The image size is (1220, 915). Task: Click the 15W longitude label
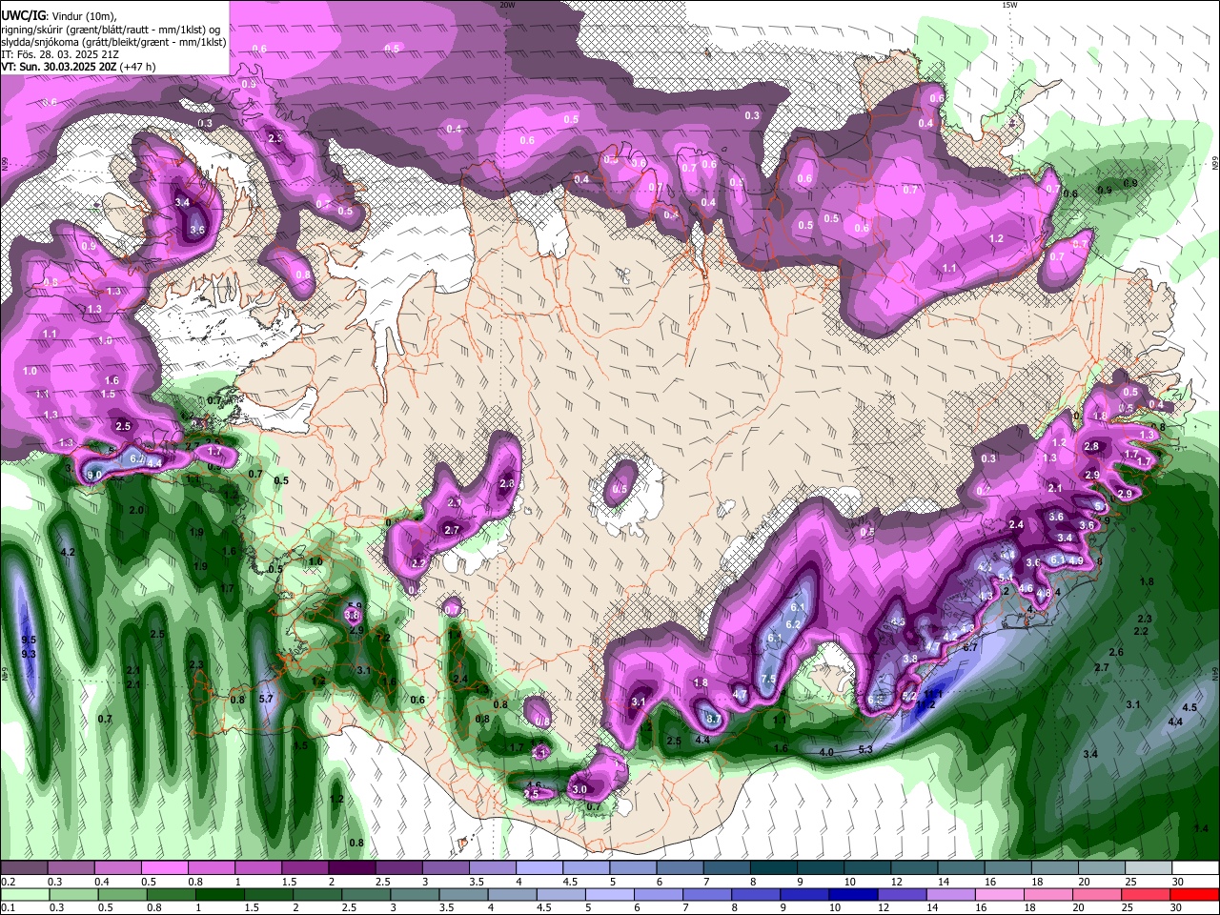point(1009,5)
